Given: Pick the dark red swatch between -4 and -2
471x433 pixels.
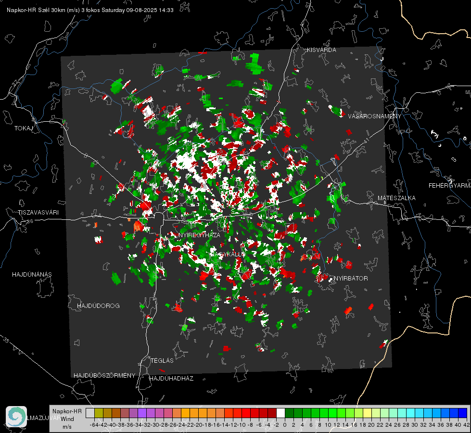Looking at the screenshot, I should coord(272,413).
